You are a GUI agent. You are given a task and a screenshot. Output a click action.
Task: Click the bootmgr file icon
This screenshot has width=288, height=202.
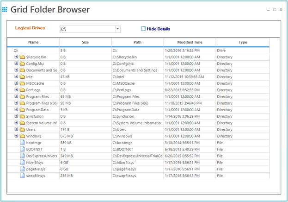coord(22,143)
